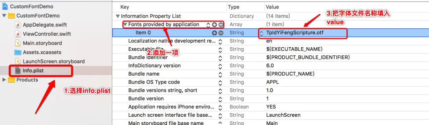Click the Products folder icon
The width and height of the screenshot is (429, 125).
click(x=11, y=80)
